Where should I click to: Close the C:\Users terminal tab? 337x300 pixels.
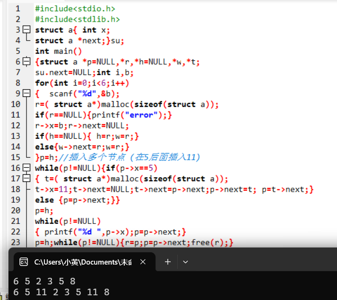pos(143,262)
